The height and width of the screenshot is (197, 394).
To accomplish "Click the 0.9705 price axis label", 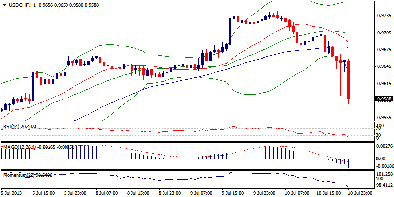I will [383, 33].
